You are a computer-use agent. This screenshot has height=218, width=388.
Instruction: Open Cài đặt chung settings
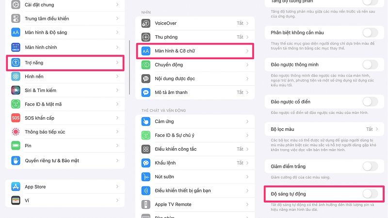[65, 5]
